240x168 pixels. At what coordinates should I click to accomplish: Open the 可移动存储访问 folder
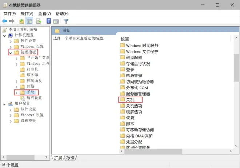point(137,130)
